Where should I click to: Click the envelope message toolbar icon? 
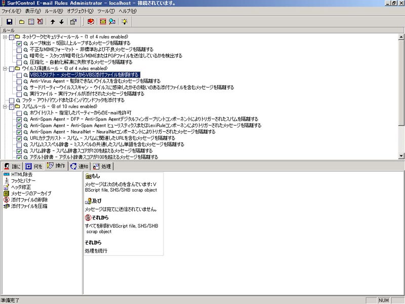tap(103, 22)
